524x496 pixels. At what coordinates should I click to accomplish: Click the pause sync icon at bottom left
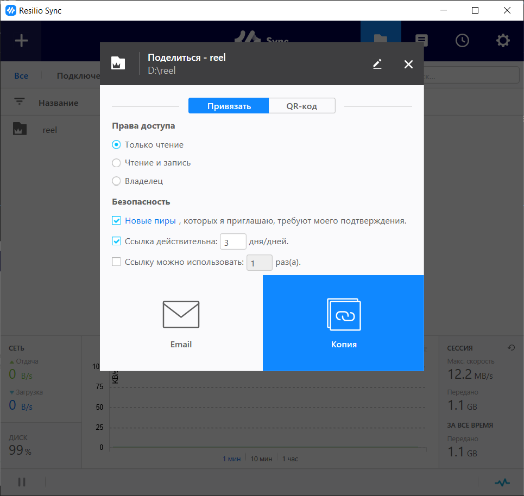[x=22, y=482]
